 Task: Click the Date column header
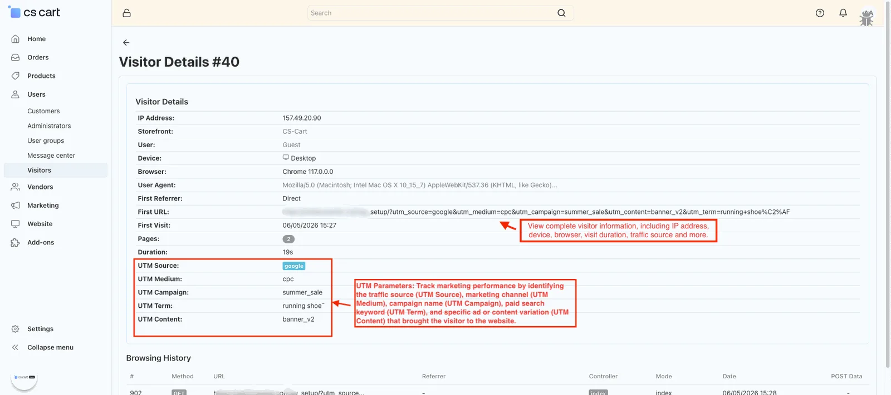click(x=729, y=377)
